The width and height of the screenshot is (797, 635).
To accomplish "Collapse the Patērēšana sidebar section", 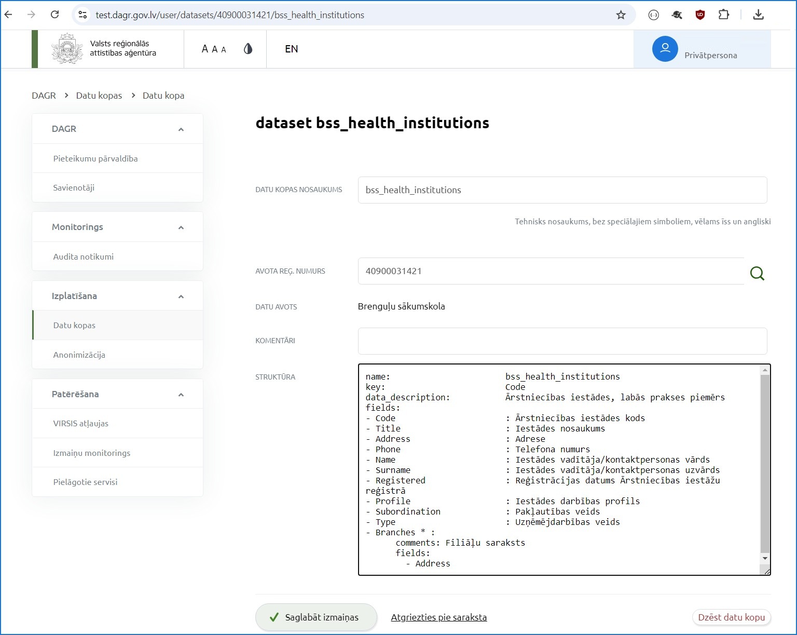I will click(181, 395).
